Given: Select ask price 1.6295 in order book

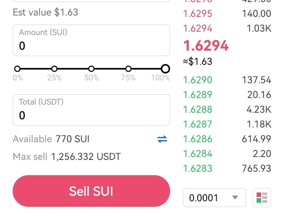Looking at the screenshot, I should tap(227, 14).
